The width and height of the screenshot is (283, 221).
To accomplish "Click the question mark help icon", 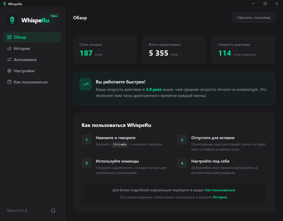I will click(x=9, y=82).
